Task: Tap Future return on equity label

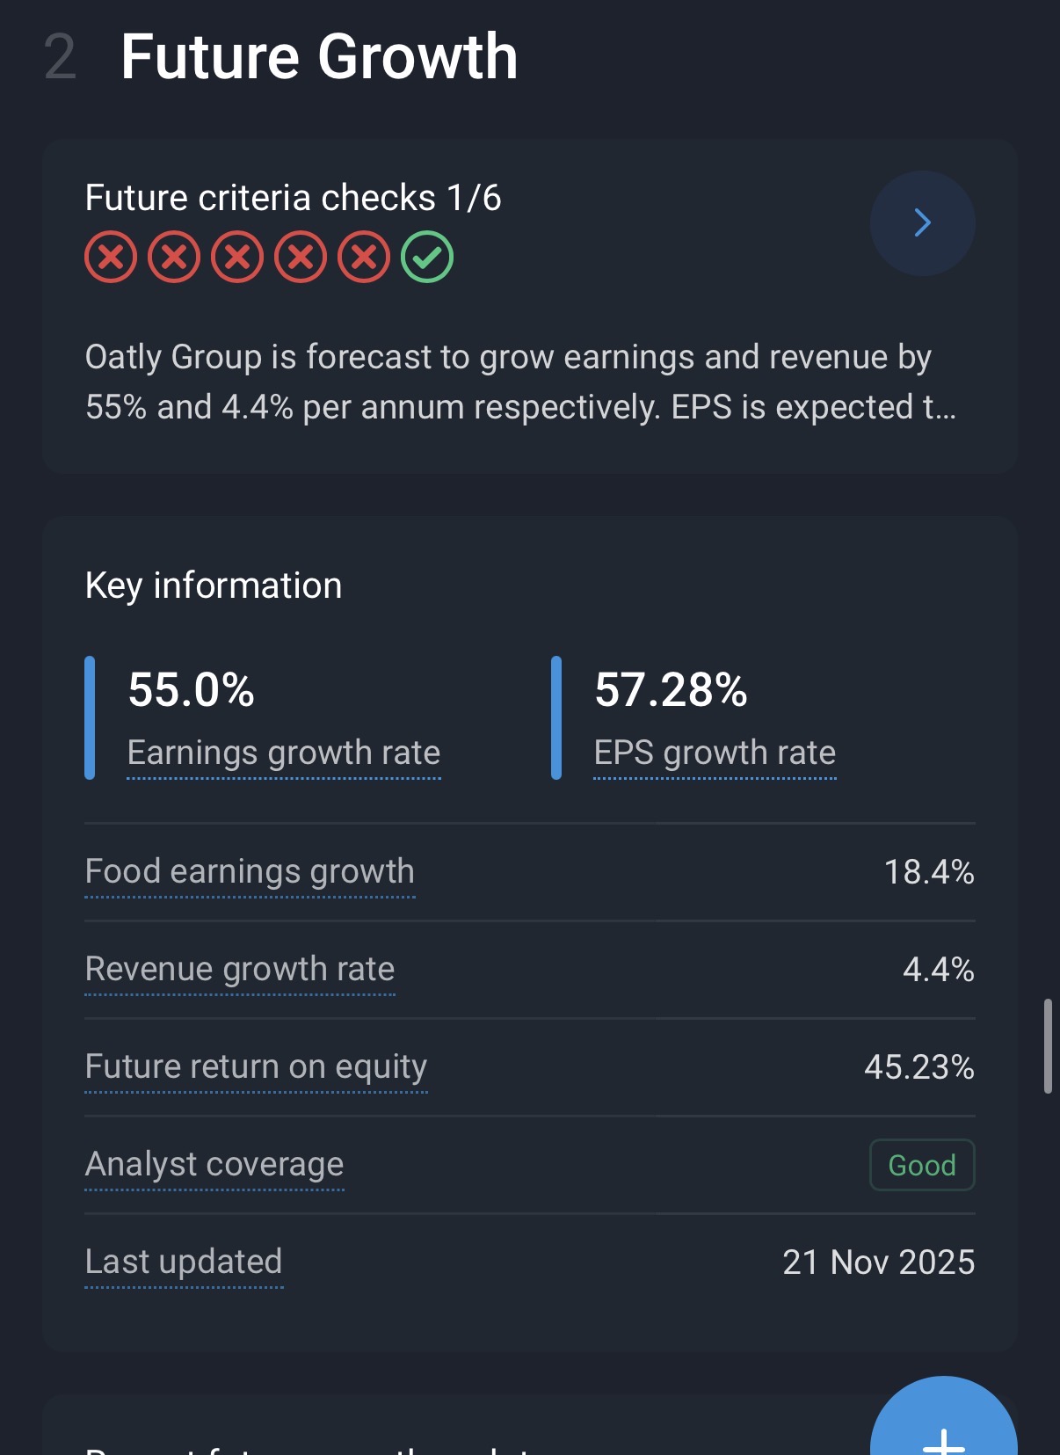Action: pyautogui.click(x=256, y=1067)
